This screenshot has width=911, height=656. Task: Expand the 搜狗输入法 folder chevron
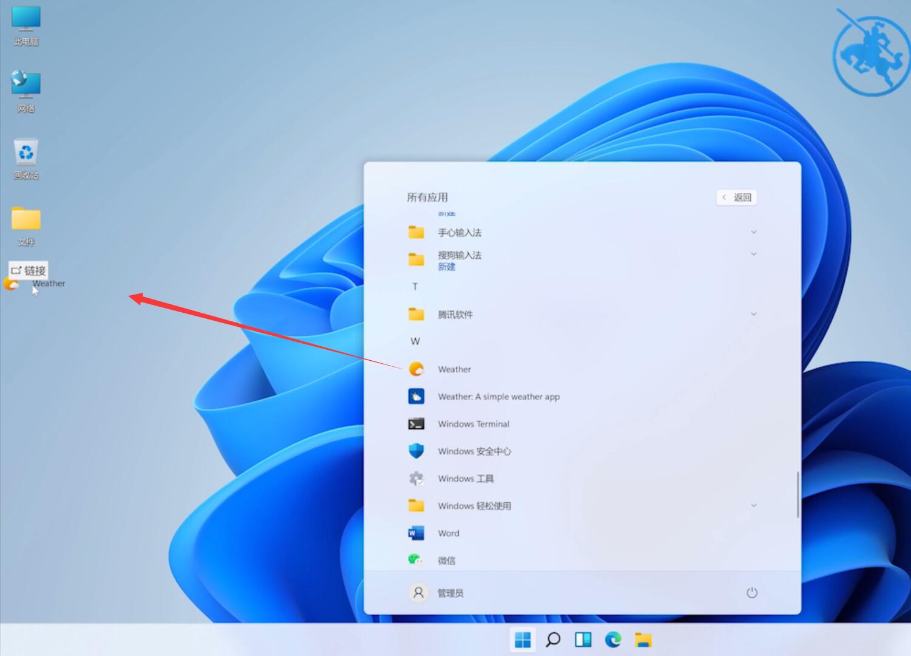coord(754,254)
